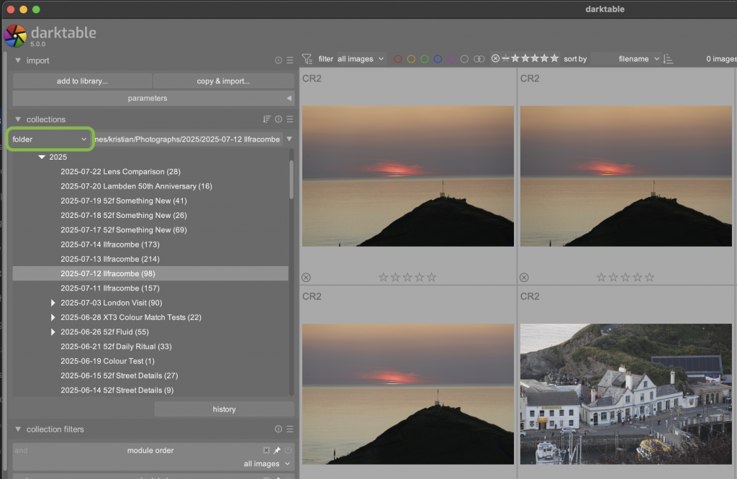Select the 2025-07-13 Ilfracombe (214) folder

point(110,259)
